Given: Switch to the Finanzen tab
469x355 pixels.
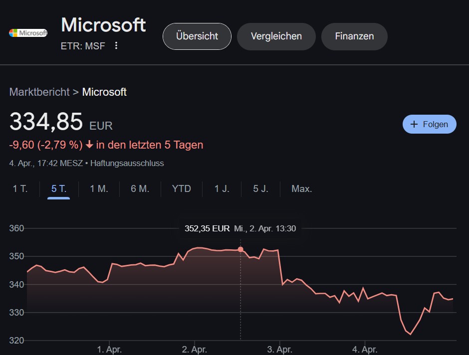Looking at the screenshot, I should click(x=354, y=36).
